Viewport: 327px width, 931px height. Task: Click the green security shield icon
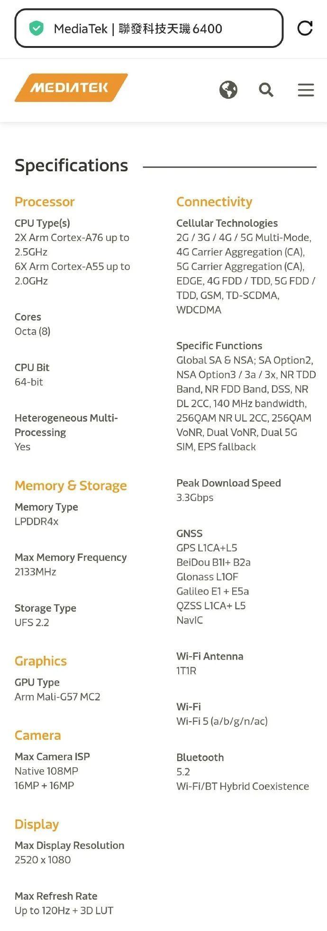point(36,28)
